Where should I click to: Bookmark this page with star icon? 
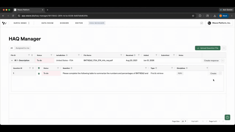coord(193,16)
